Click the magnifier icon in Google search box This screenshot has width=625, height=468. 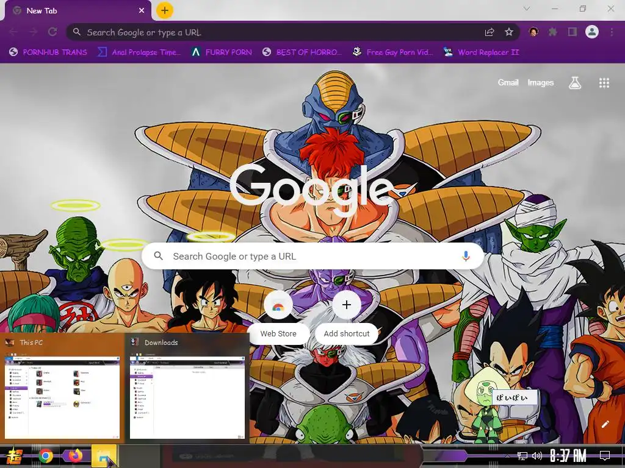158,256
